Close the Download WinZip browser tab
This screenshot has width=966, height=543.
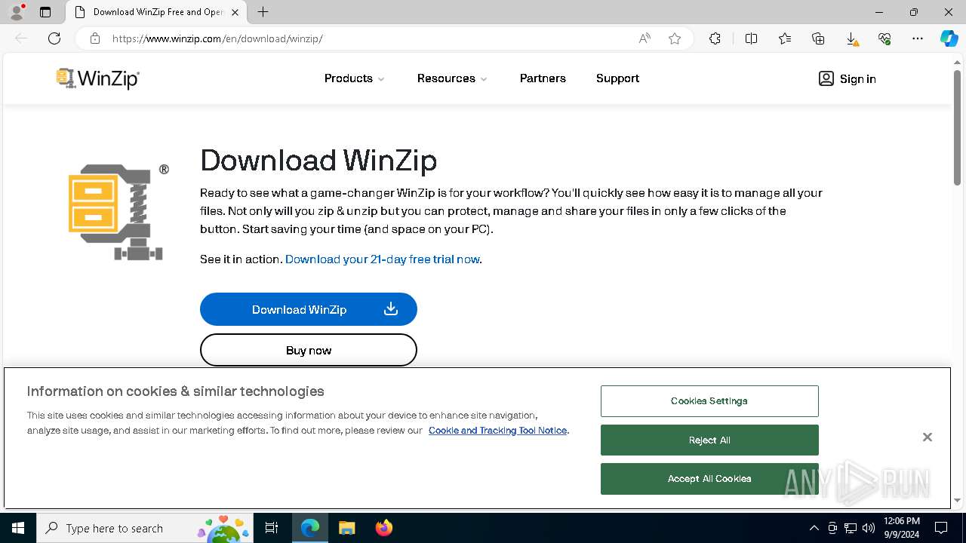(x=235, y=12)
